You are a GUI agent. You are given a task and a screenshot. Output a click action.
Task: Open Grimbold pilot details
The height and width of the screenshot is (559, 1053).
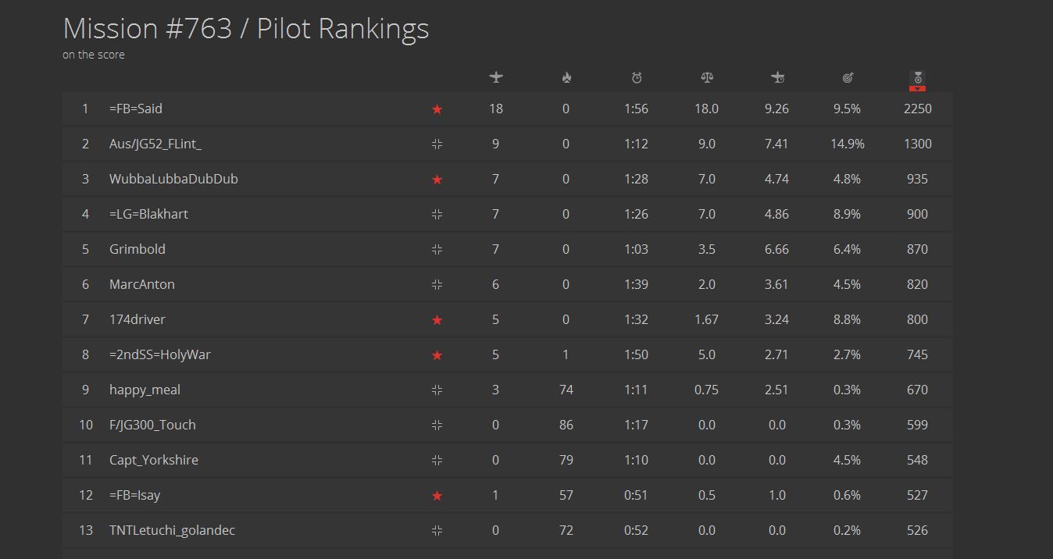[137, 249]
